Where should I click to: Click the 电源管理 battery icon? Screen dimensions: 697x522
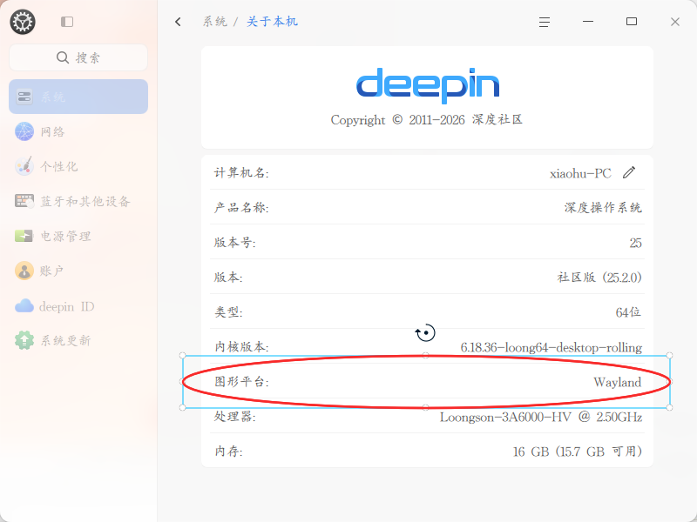point(24,236)
